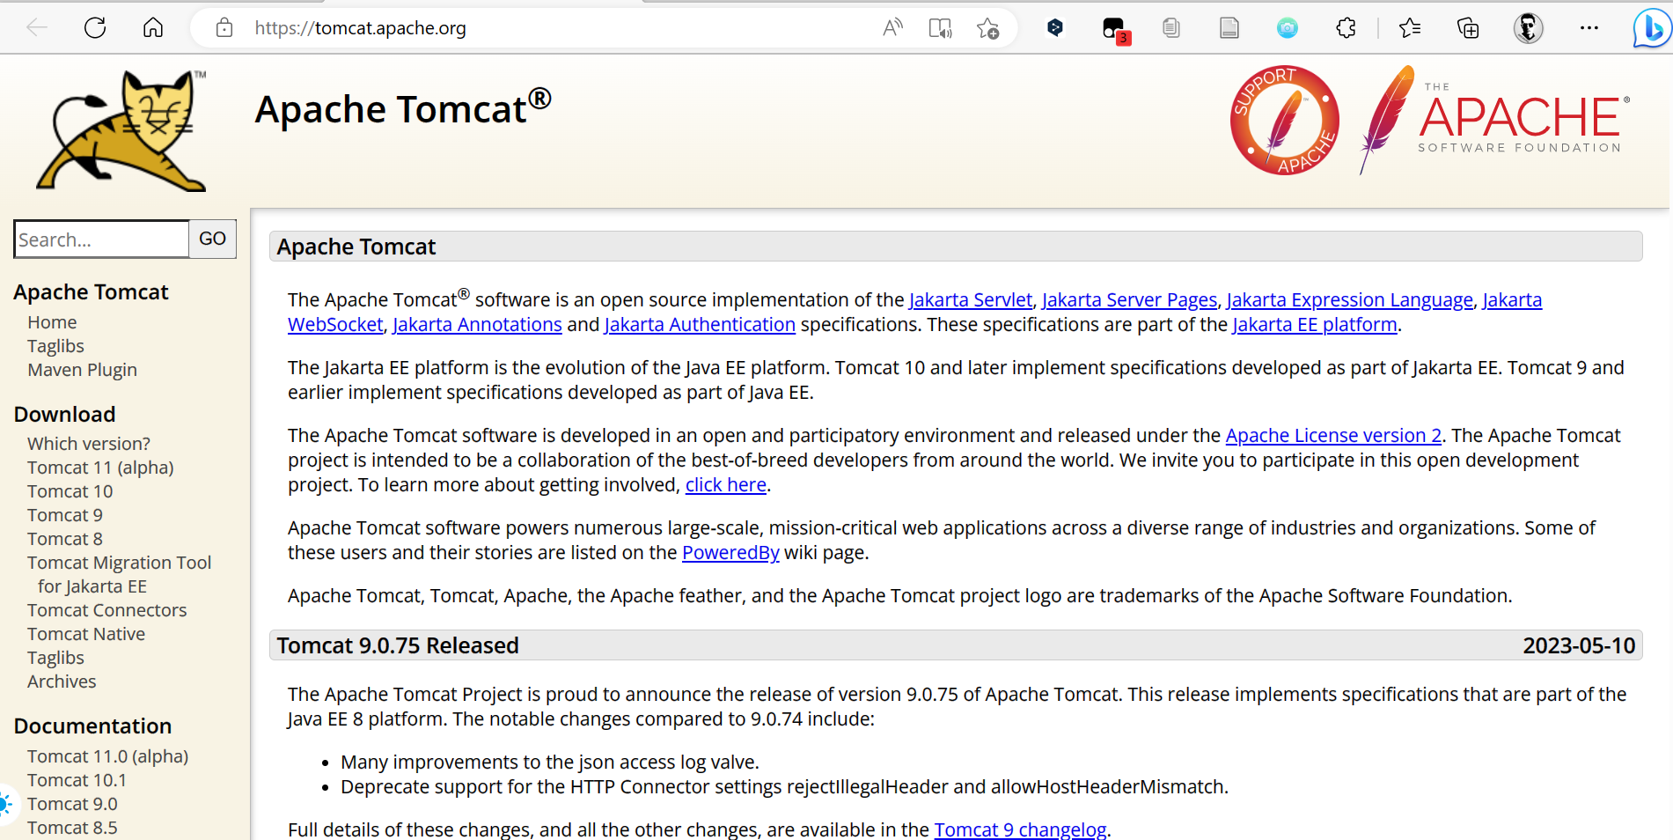This screenshot has width=1673, height=840.
Task: Enter Immersive Reader mode
Action: 940,28
